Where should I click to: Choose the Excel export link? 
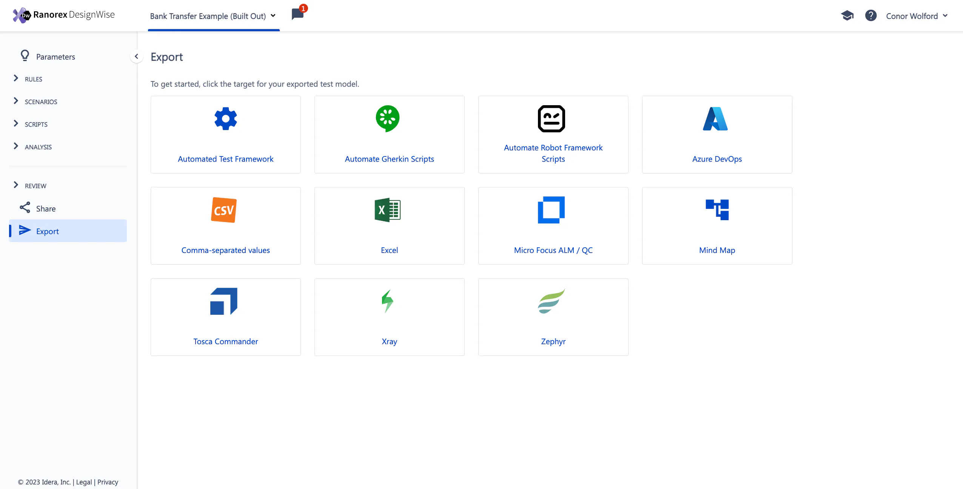point(390,250)
